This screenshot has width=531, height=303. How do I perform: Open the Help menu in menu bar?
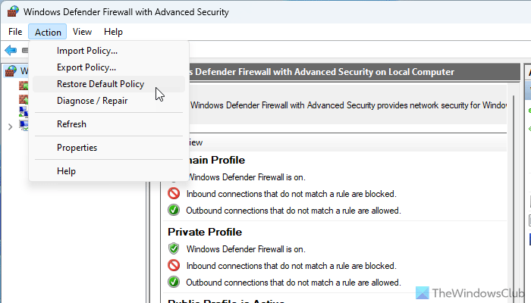click(x=114, y=32)
